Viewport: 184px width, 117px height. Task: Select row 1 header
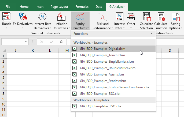pos(3,56)
